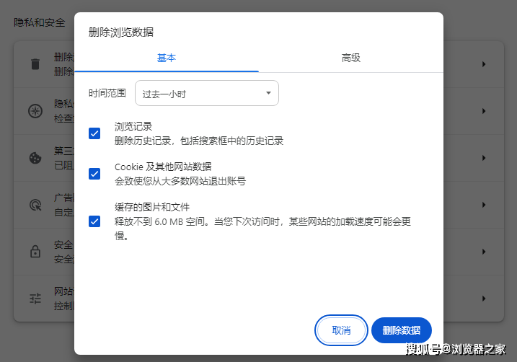This screenshot has width=517, height=362.
Task: Click the Cookie 及其他网站数据 label text
Action: click(163, 167)
